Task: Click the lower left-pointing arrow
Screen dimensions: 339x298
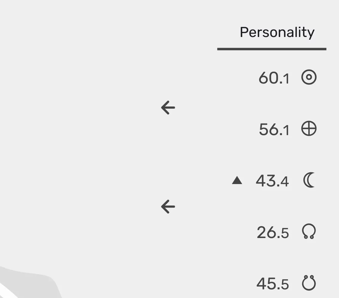Action: 168,206
